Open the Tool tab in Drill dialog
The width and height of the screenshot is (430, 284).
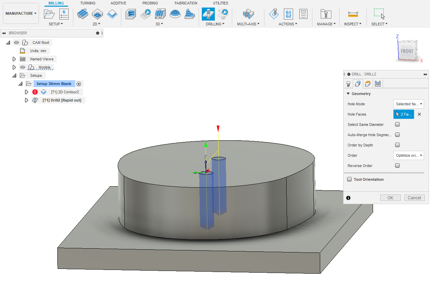point(348,83)
